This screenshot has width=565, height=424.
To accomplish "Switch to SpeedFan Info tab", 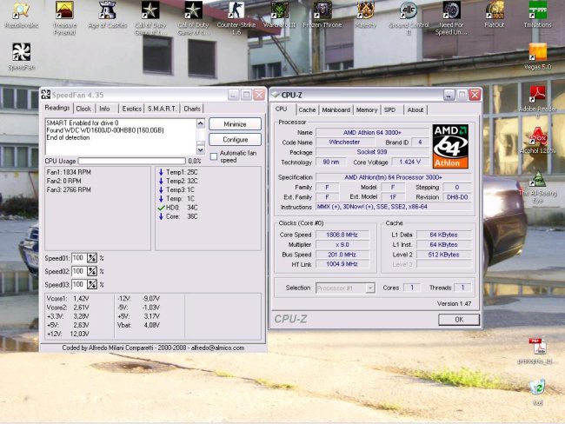I will click(104, 109).
